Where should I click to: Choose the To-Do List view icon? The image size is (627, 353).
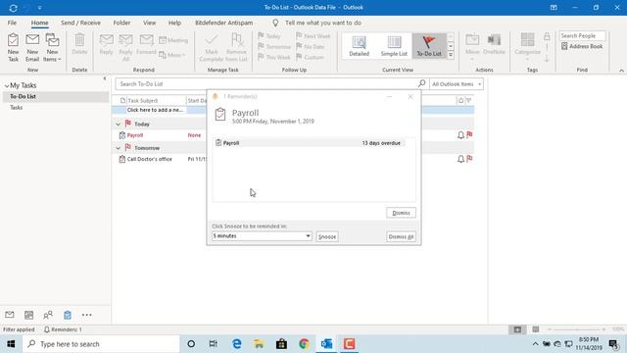(x=429, y=46)
